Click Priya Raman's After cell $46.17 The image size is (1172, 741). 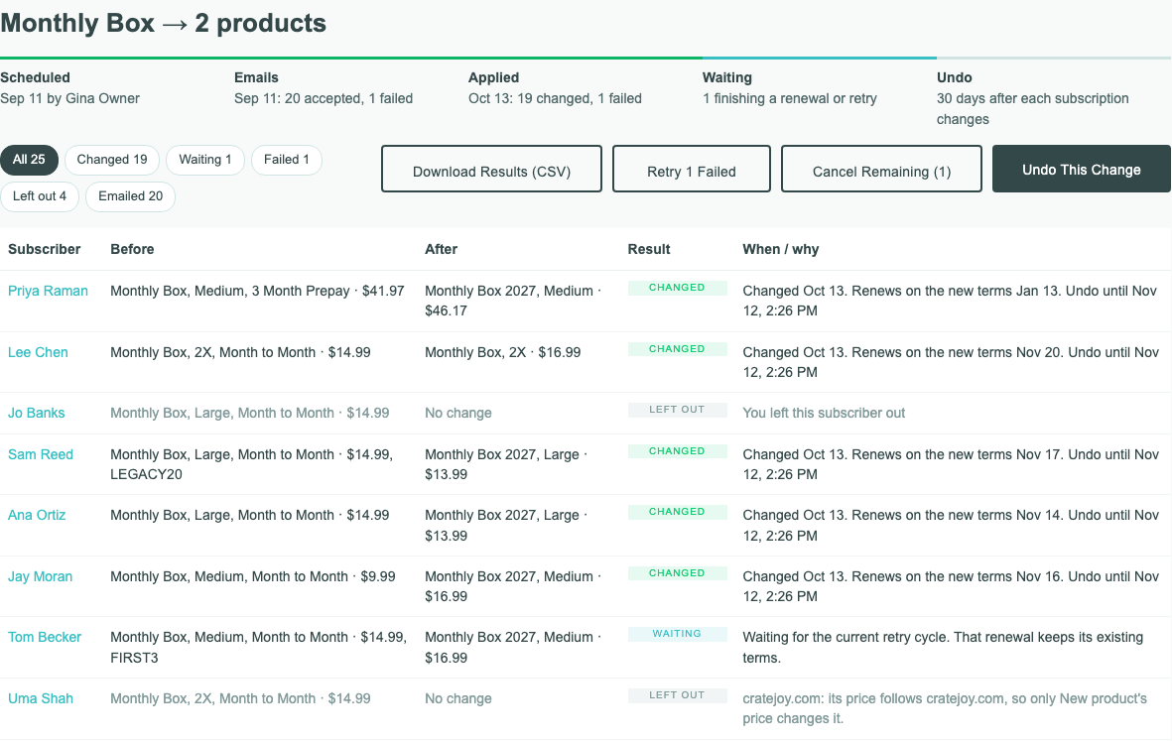513,301
